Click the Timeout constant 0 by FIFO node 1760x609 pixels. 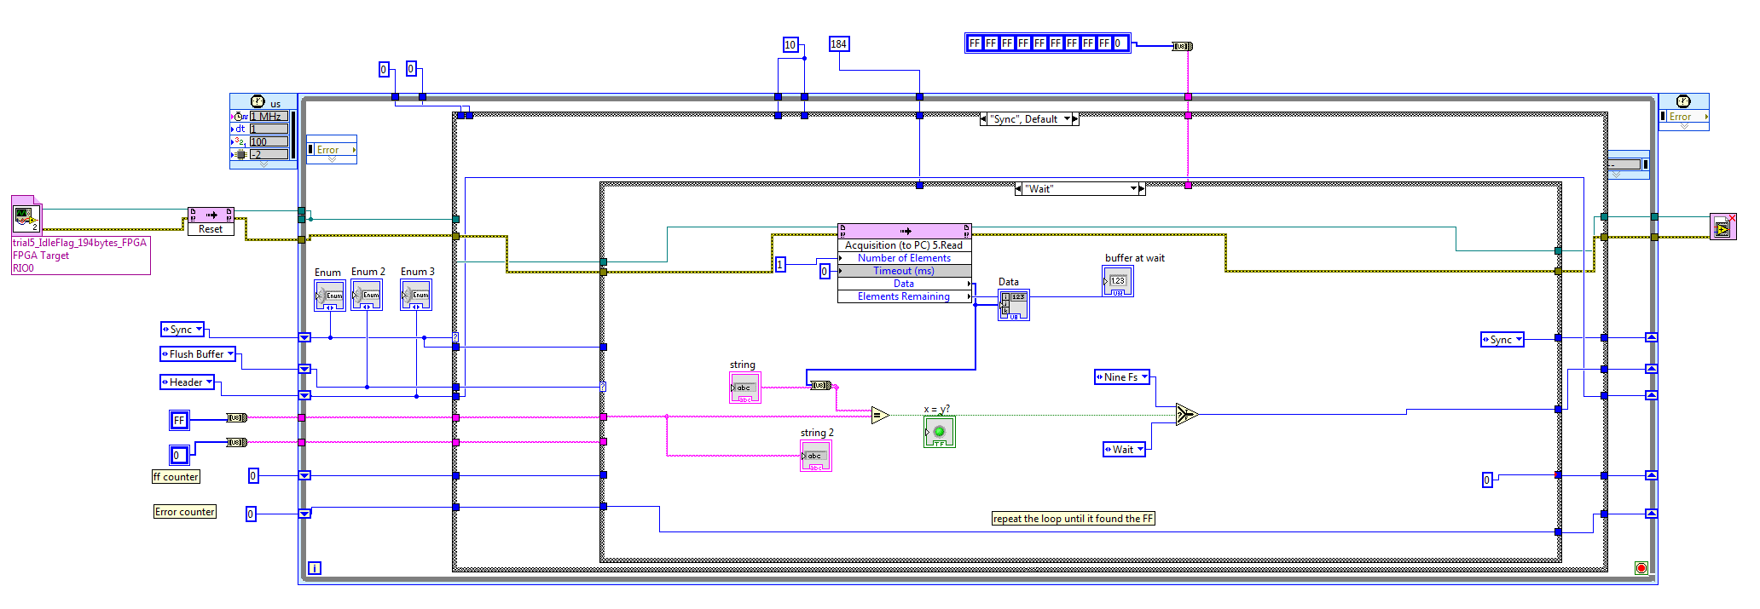tap(824, 272)
